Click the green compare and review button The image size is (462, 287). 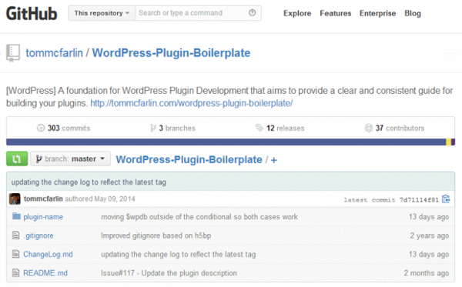17,159
